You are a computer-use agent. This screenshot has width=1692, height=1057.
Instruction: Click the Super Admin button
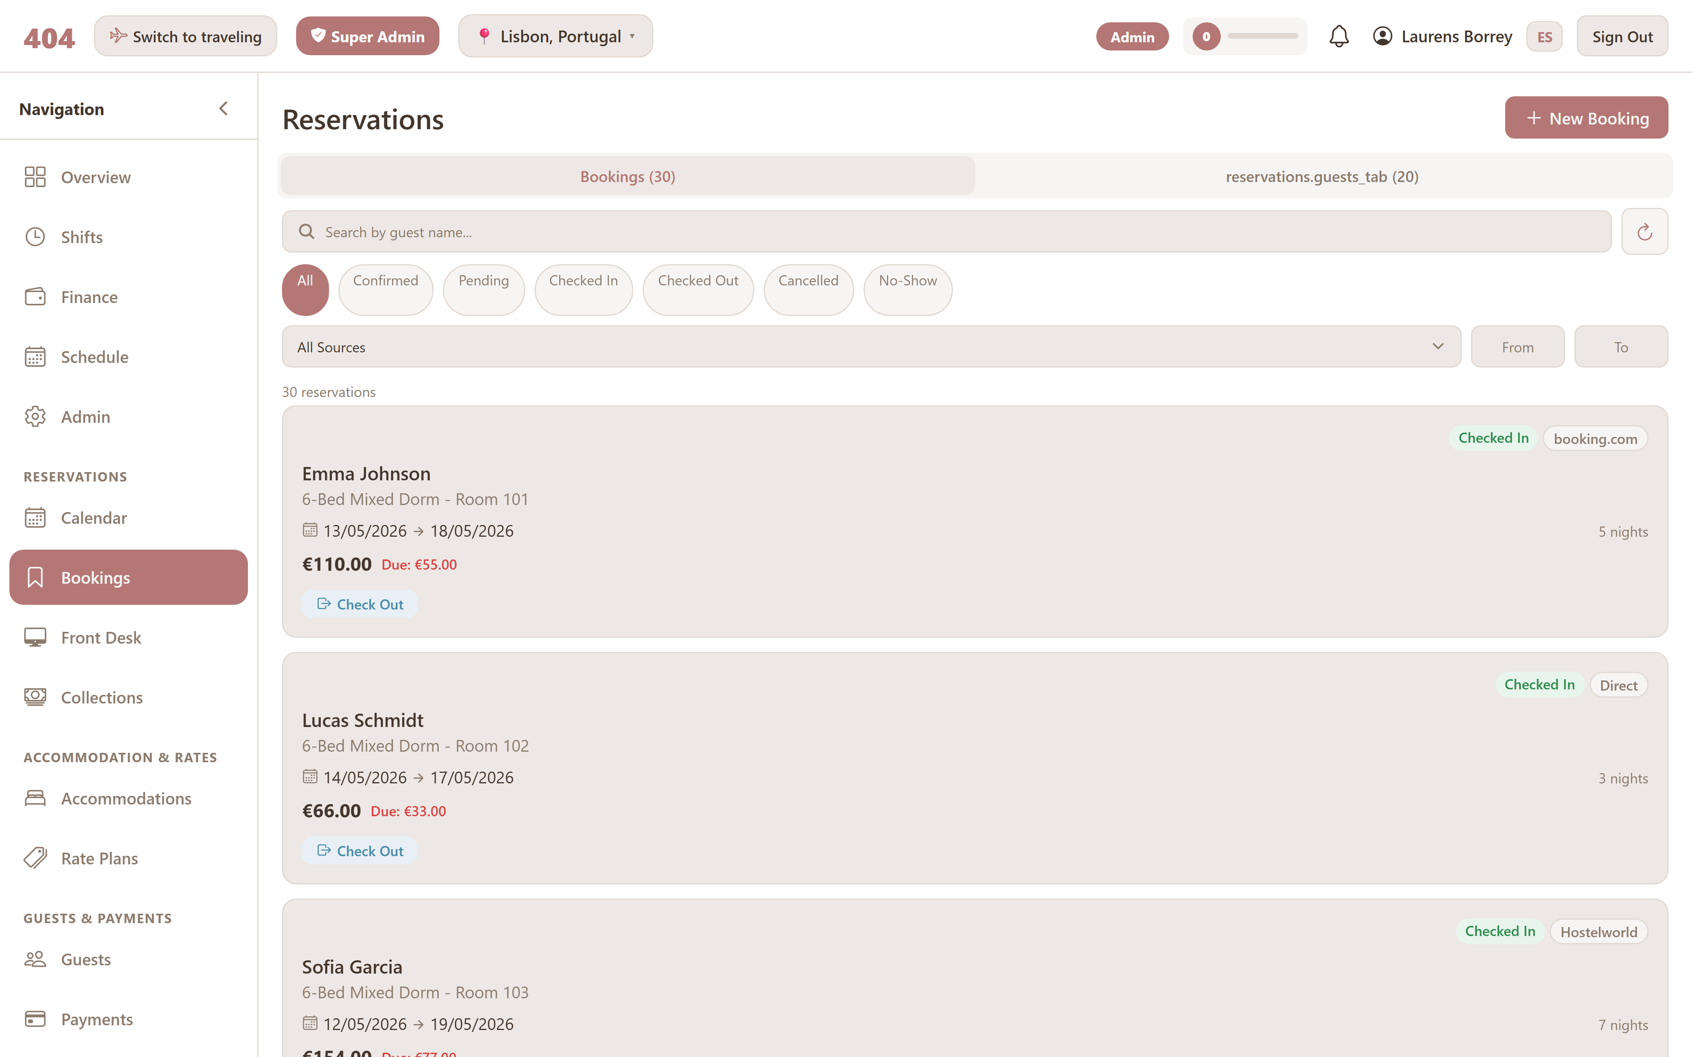[x=367, y=36]
